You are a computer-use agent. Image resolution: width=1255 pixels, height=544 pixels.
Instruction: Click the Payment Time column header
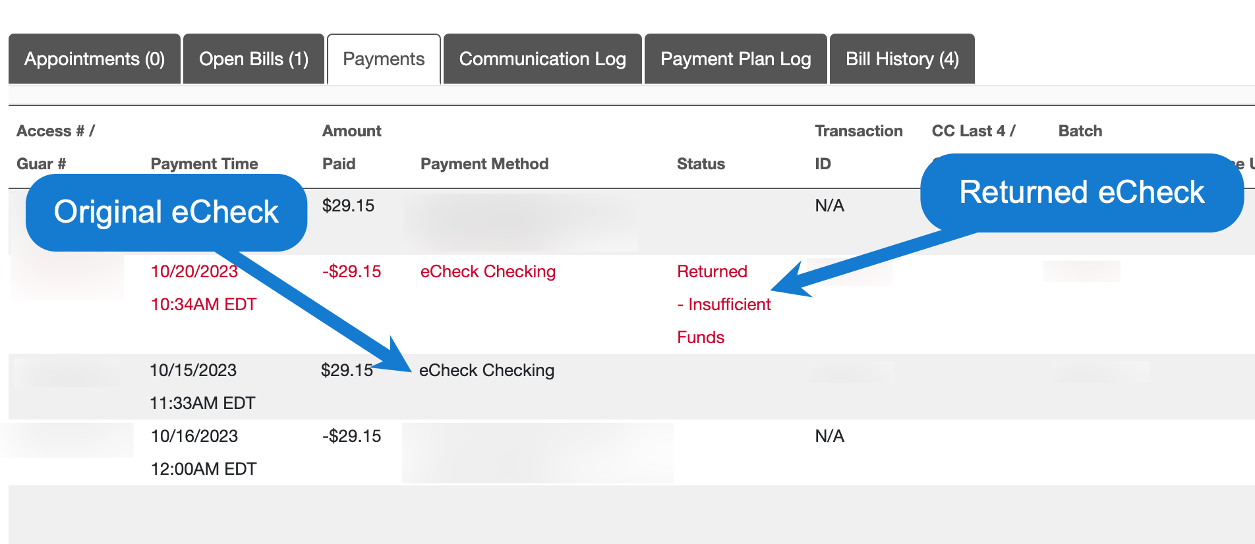click(204, 164)
